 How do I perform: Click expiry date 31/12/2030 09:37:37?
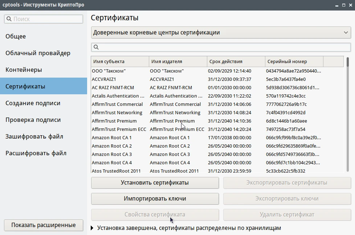pyautogui.click(x=229, y=79)
